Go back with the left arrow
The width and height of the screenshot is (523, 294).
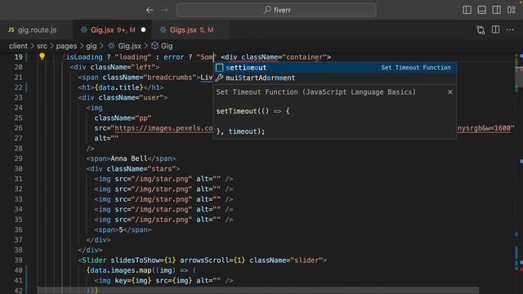(x=150, y=10)
